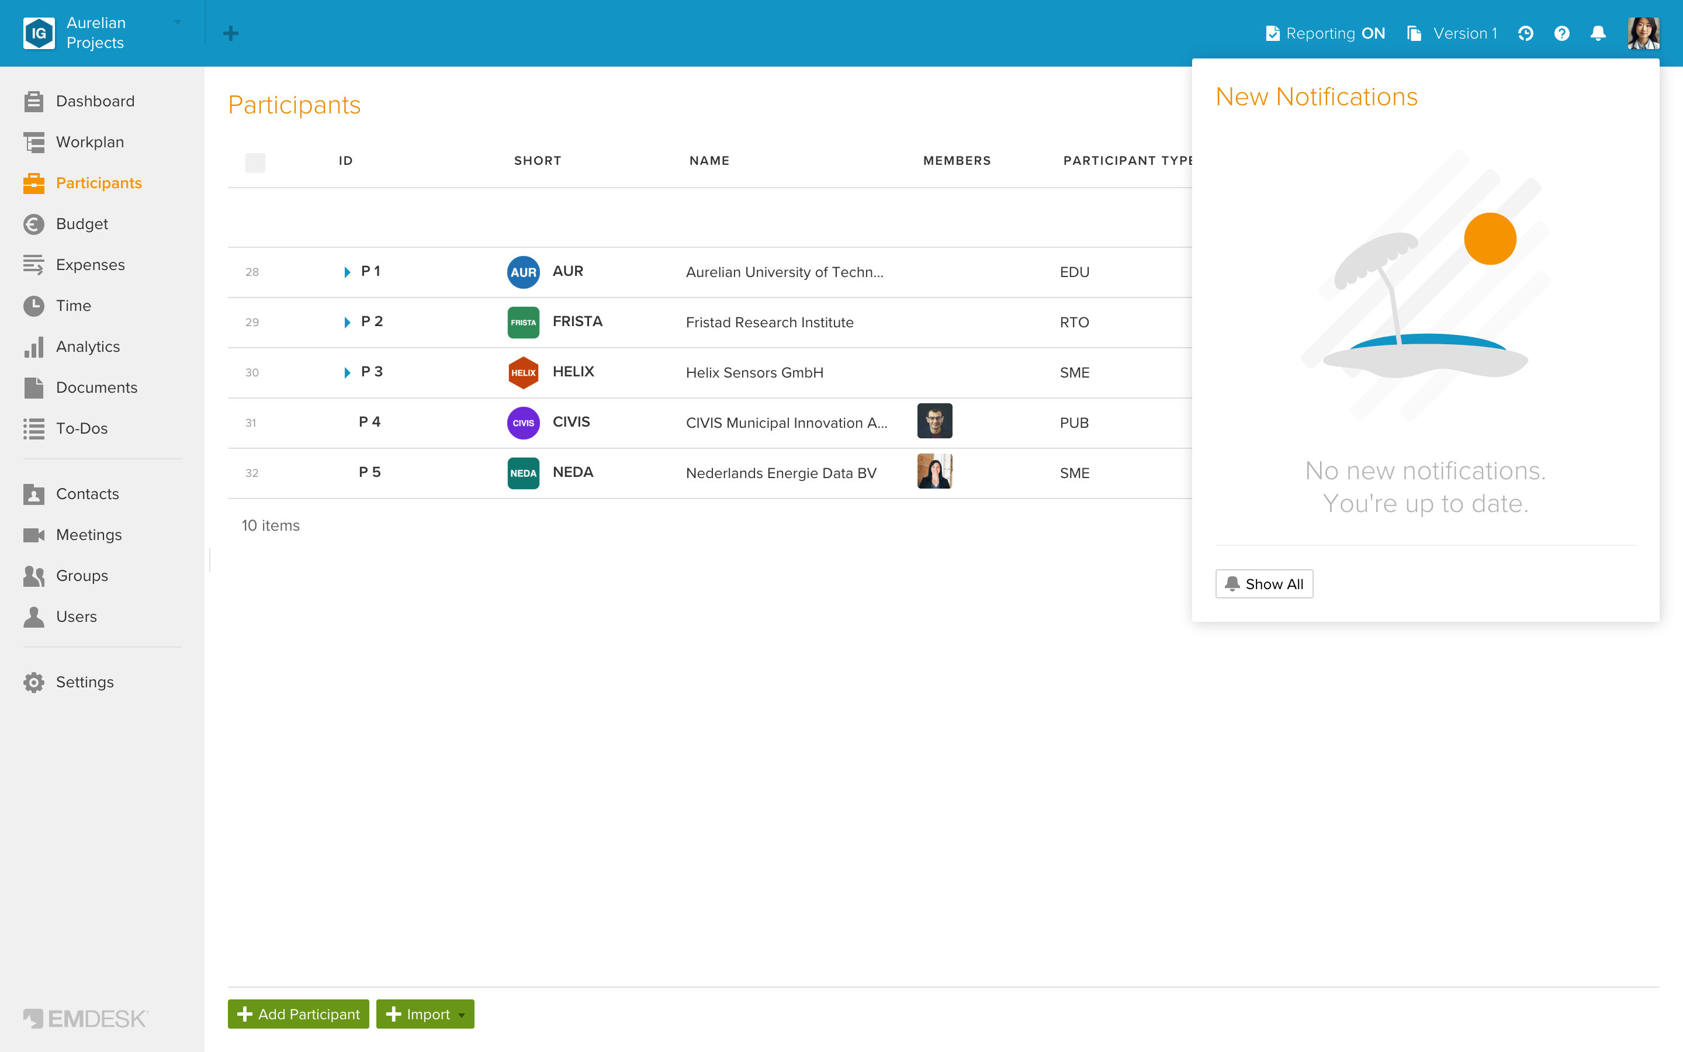
Task: Click the Settings gear icon
Action: point(33,682)
